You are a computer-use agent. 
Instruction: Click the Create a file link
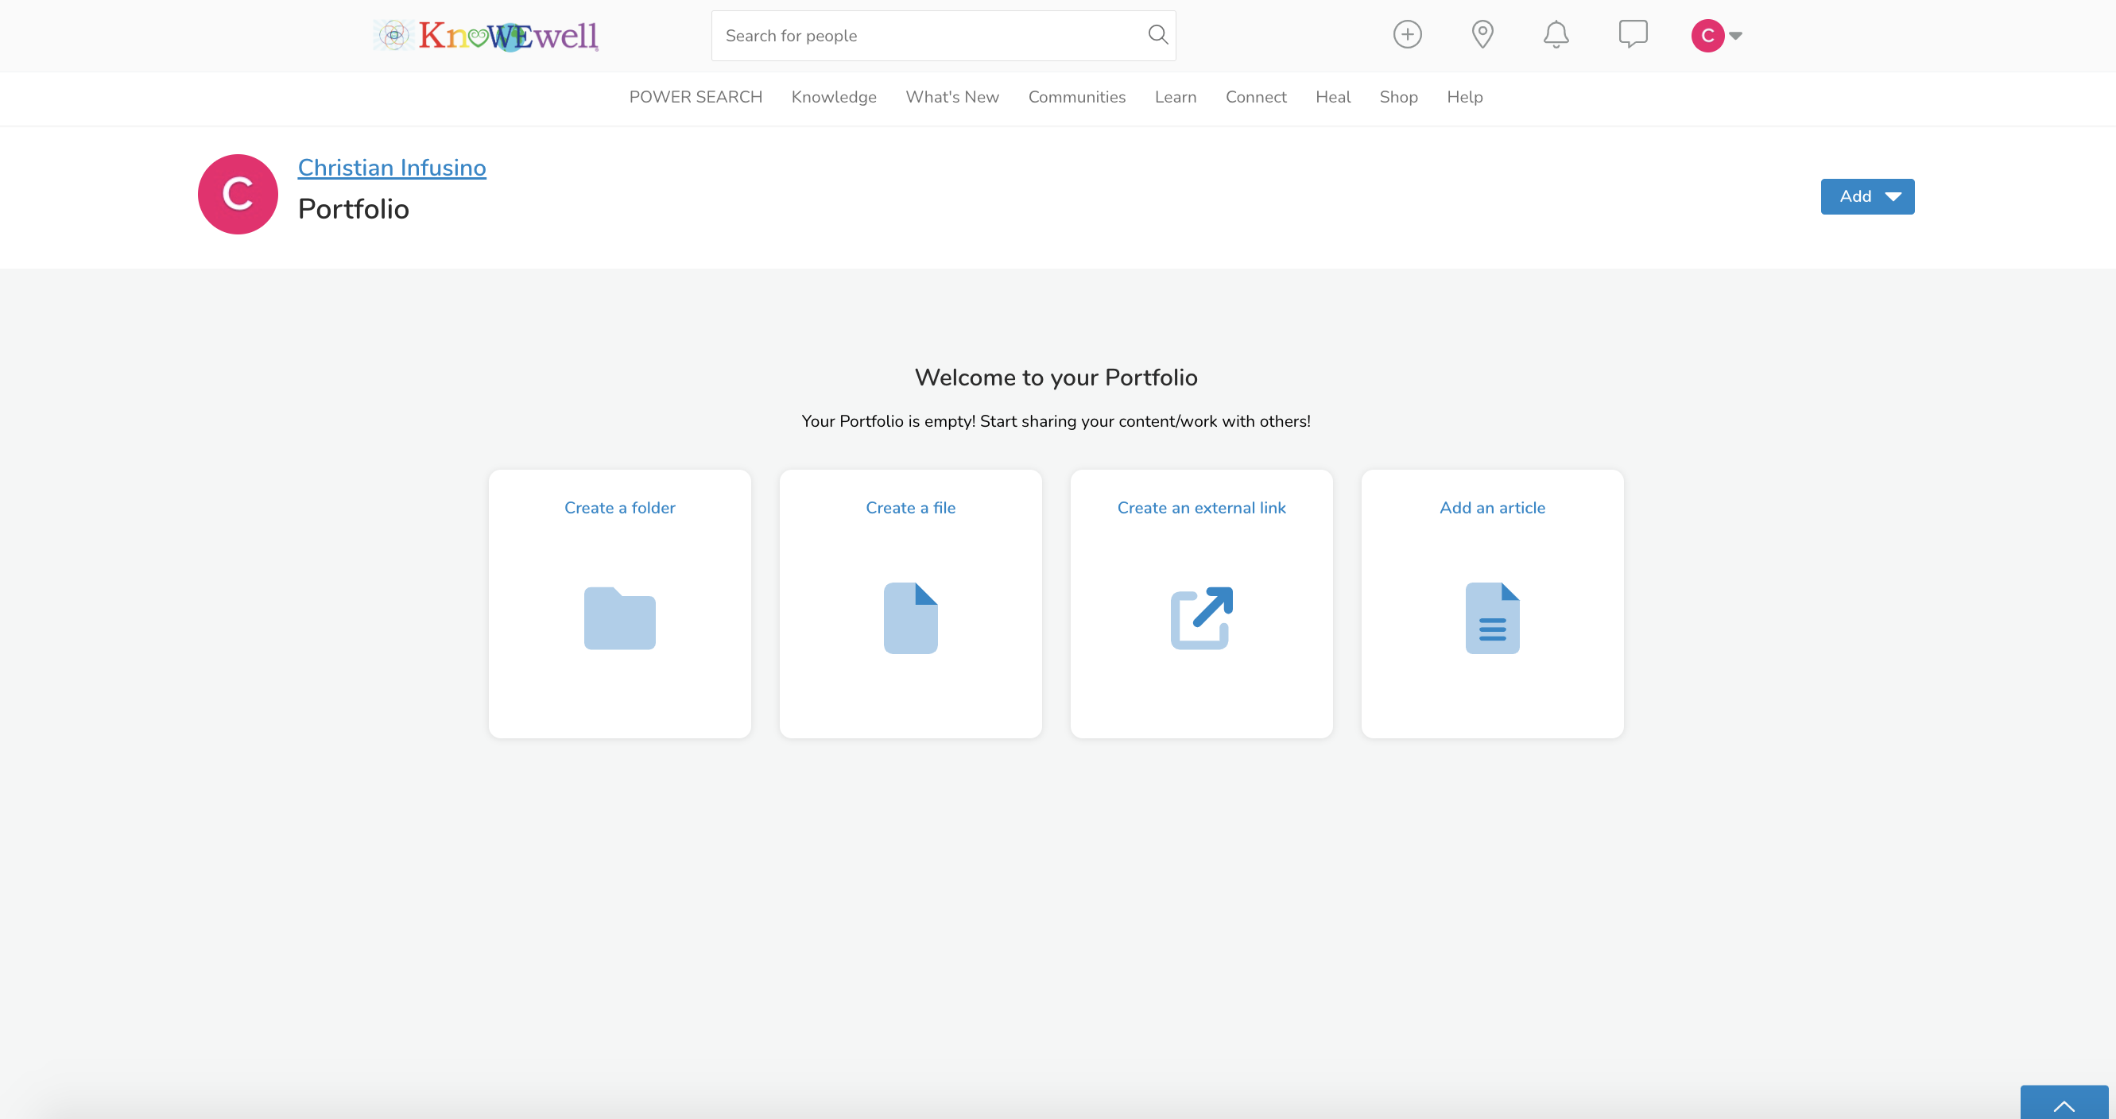pos(910,507)
